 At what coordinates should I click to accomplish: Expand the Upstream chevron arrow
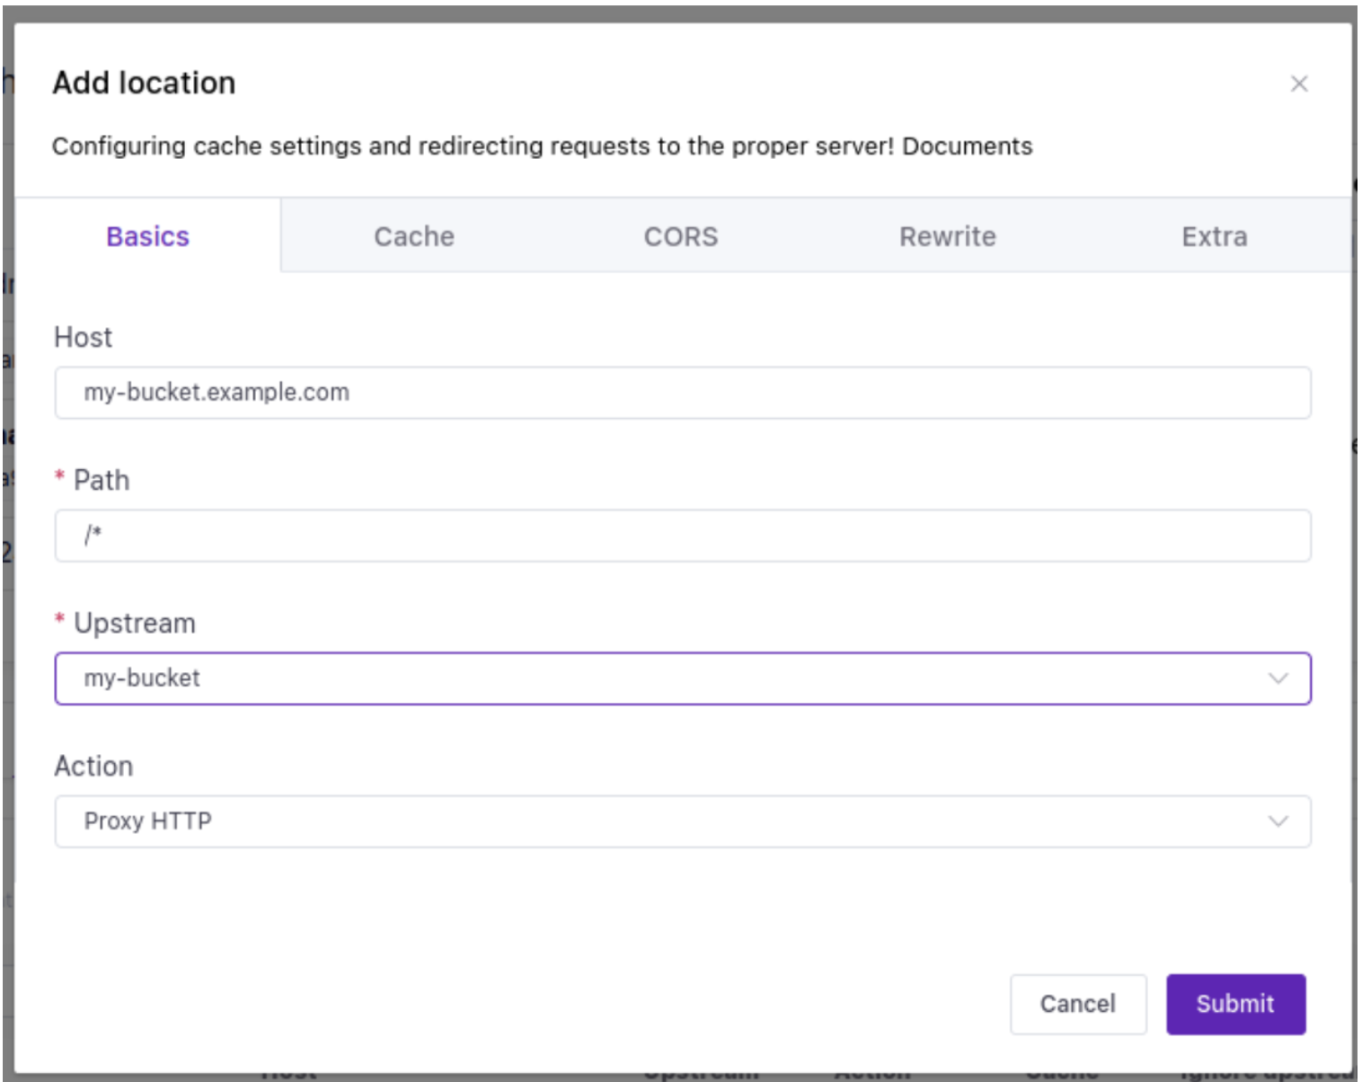point(1278,678)
